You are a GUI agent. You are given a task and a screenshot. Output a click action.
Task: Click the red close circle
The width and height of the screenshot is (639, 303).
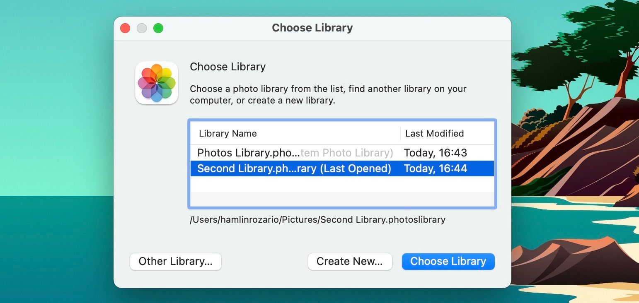click(x=125, y=28)
